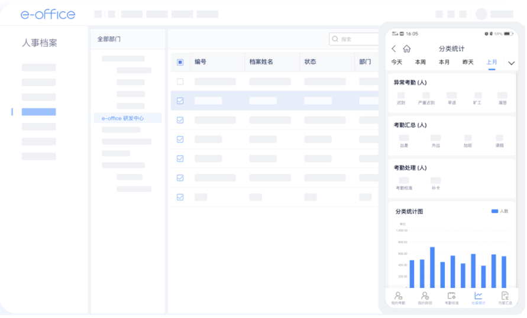This screenshot has height=318, width=527.
Task: Click the 16:05 time in phone status bar
Action: [412, 34]
